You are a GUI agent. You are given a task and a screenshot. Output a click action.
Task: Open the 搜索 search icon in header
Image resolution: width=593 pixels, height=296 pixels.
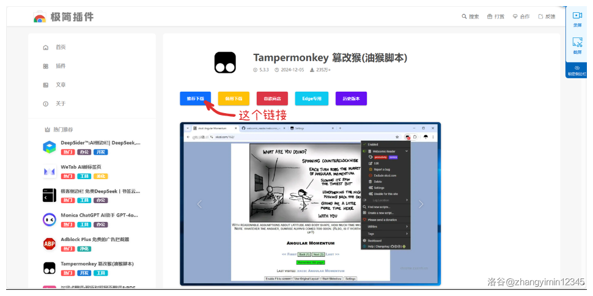pos(470,17)
